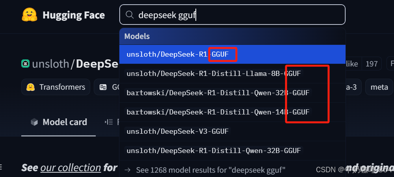Screen dimensions: 394x177
Task: Click the Hugging Face title text
Action: [74, 15]
